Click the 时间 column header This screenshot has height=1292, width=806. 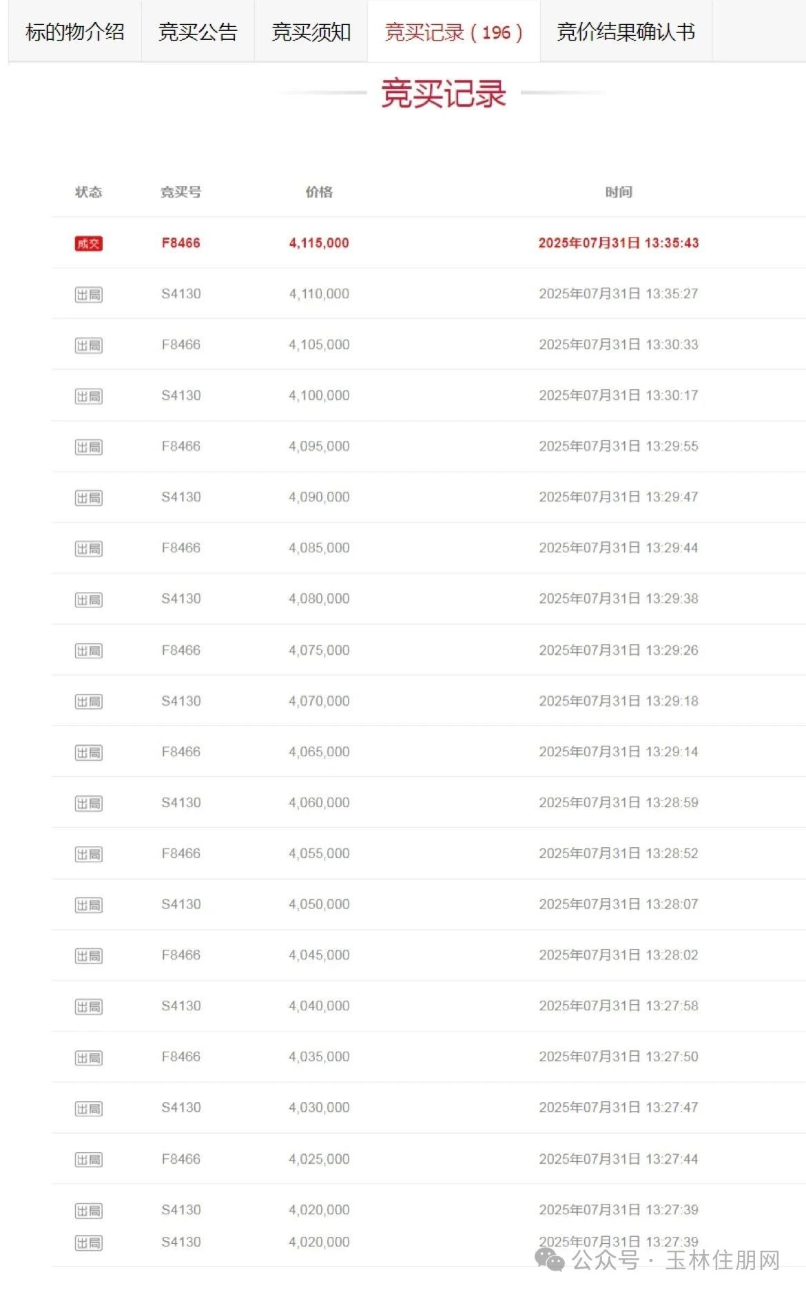click(619, 192)
